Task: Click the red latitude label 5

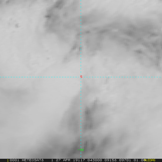Action: click(x=81, y=77)
